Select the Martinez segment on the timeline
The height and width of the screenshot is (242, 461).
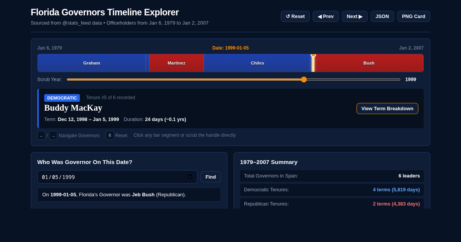click(176, 63)
